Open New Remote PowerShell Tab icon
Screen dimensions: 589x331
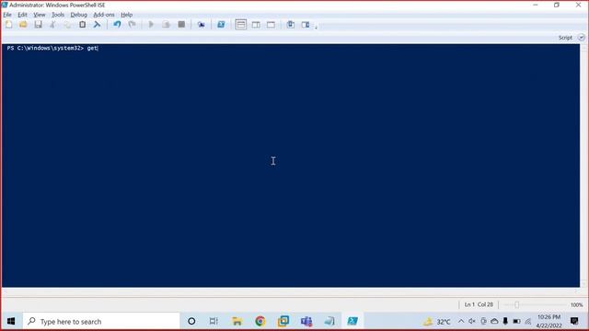coord(202,25)
